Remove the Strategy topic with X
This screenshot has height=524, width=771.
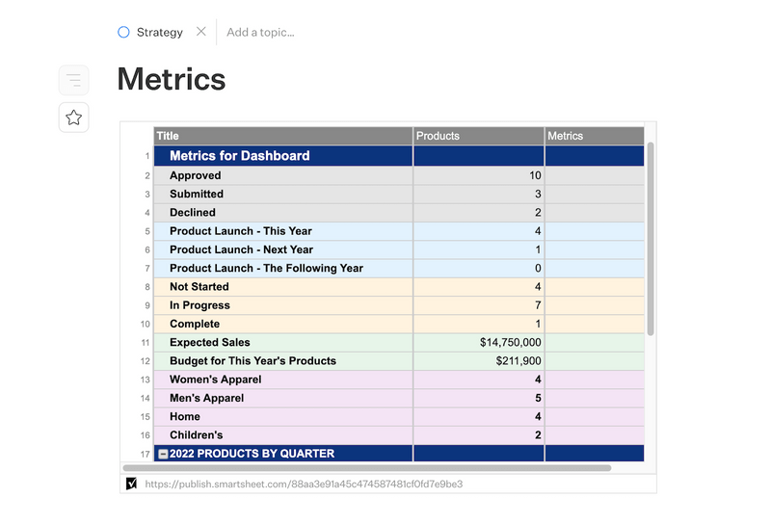200,32
